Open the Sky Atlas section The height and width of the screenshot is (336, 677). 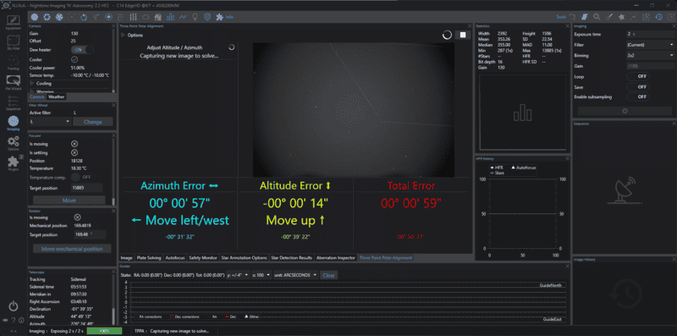click(x=14, y=42)
